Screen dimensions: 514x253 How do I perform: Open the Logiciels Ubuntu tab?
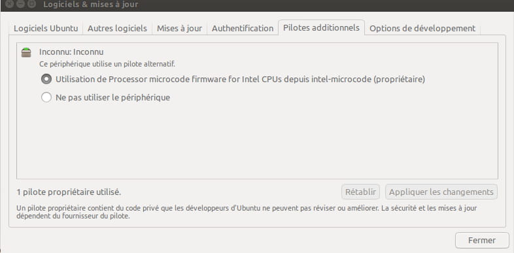tap(46, 29)
